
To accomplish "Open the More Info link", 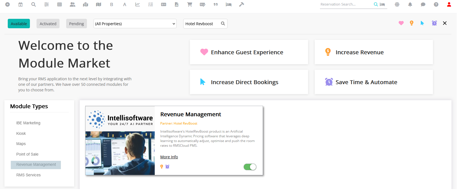I will (169, 157).
